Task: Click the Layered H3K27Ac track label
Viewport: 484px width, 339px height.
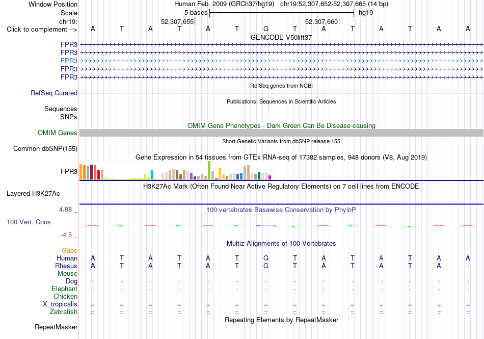Action: 33,194
